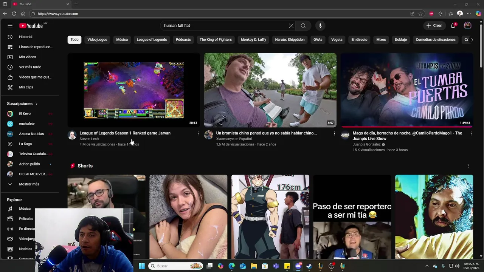Screen dimensions: 484x272
Task: Show hidden system tray icons chevron
Action: (427, 266)
